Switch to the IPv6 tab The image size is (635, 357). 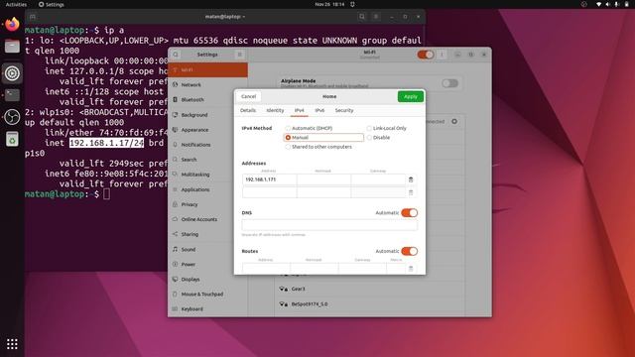(319, 110)
